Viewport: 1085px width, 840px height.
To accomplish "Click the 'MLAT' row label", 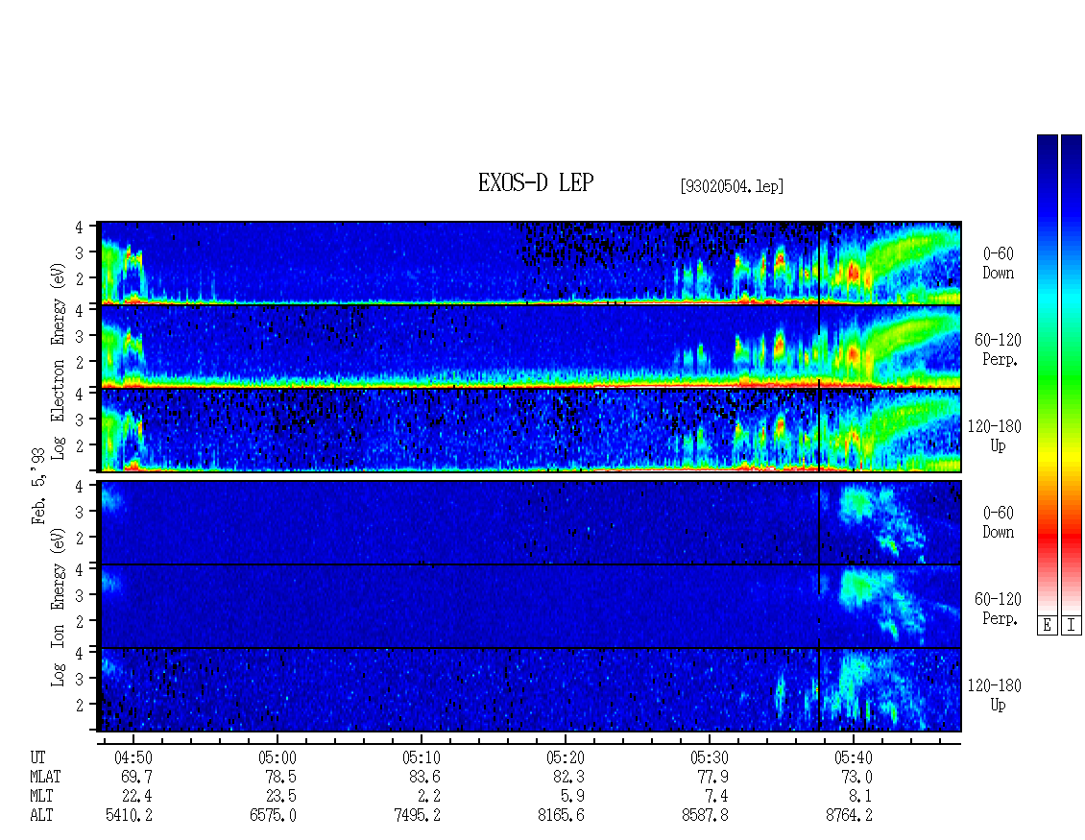I will [x=45, y=777].
